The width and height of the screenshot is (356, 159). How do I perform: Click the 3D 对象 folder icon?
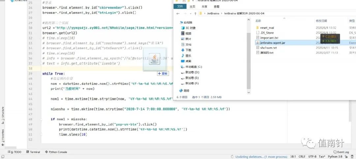tap(183, 28)
